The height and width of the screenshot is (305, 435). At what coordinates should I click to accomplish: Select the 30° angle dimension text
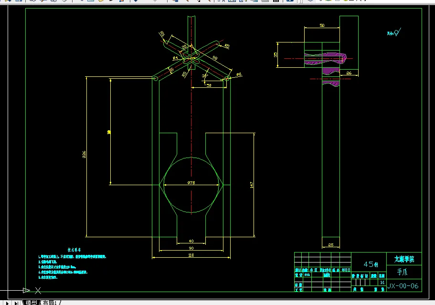(205, 76)
